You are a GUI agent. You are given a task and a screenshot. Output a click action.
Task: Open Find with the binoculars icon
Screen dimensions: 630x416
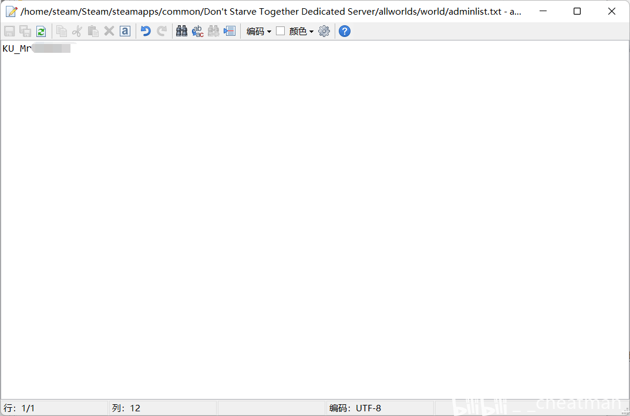click(x=181, y=31)
